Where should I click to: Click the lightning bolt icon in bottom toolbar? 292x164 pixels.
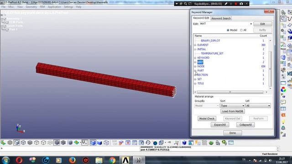pos(198,143)
